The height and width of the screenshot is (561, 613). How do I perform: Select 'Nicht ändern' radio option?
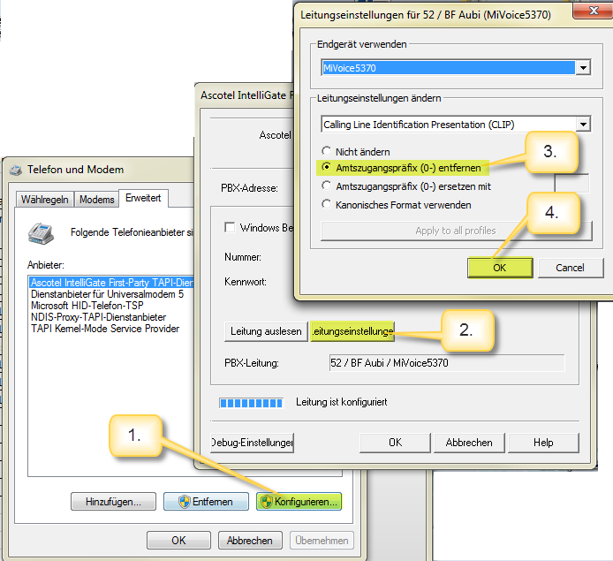click(x=327, y=152)
